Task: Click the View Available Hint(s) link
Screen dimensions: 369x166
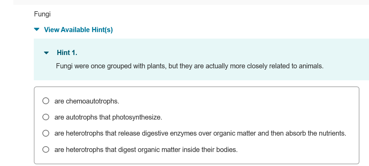Action: (78, 30)
